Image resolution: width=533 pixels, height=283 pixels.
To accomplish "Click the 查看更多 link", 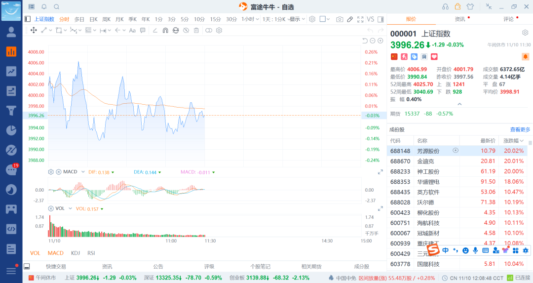I will pos(520,129).
